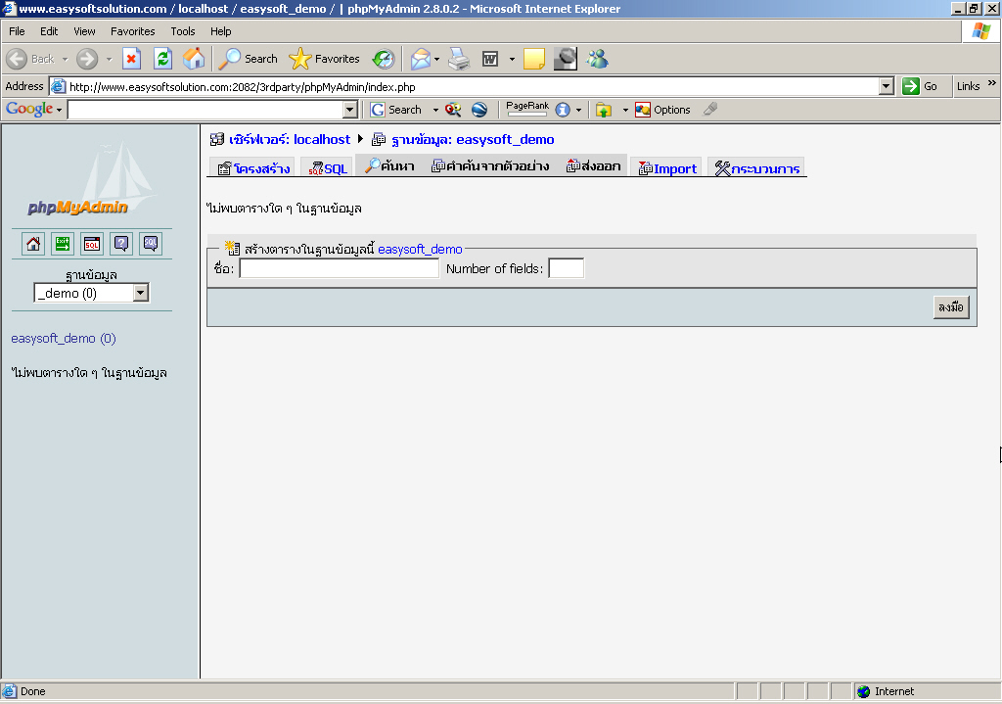Click the green Exit (log out) icon
Image resolution: width=1002 pixels, height=704 pixels.
[63, 244]
